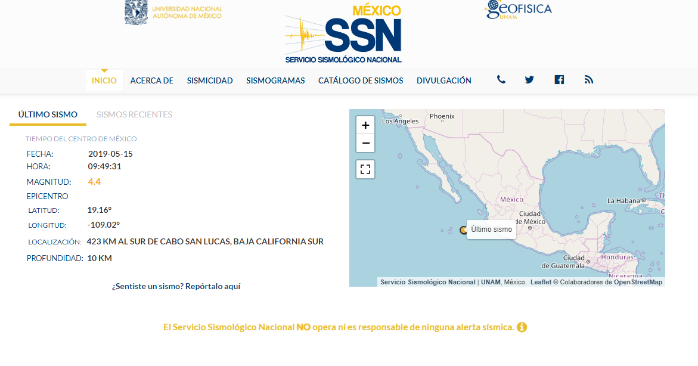Open the CATÁLOGO DE SISMOS menu

pos(361,80)
